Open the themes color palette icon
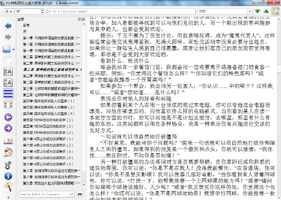The width and height of the screenshot is (281, 200). pos(8,152)
